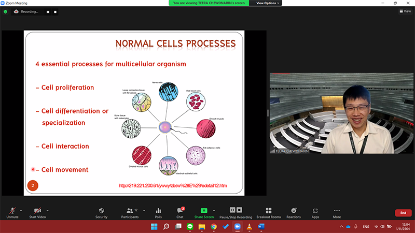
Task: Open Google Chrome from taskbar
Action: (x=214, y=227)
